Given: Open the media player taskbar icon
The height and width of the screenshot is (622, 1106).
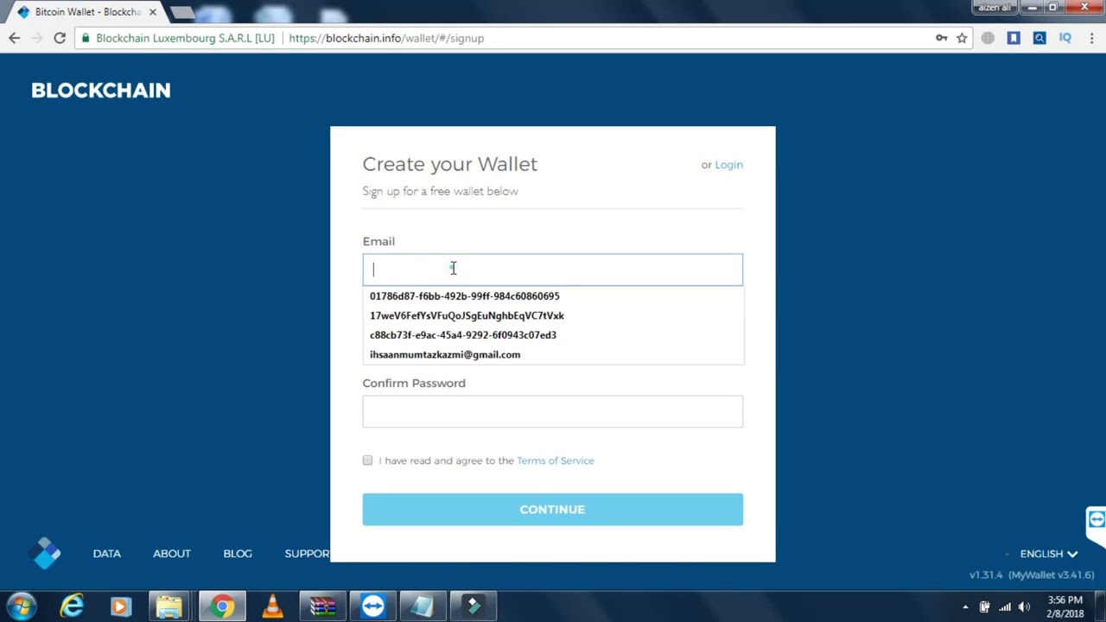Looking at the screenshot, I should click(120, 606).
